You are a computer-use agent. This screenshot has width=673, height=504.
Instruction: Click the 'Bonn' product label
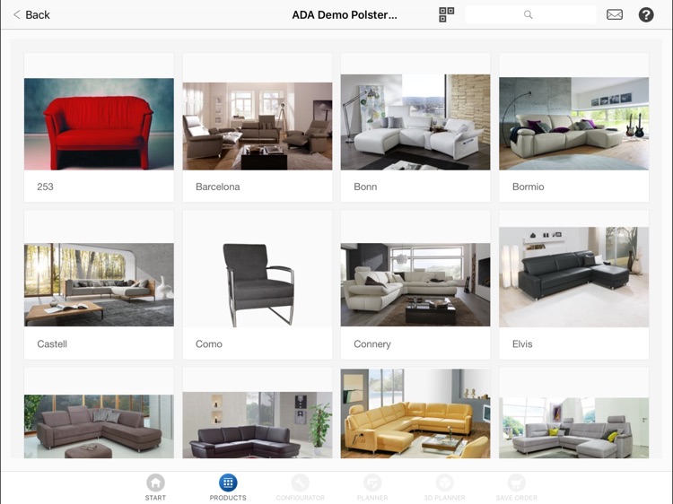365,187
